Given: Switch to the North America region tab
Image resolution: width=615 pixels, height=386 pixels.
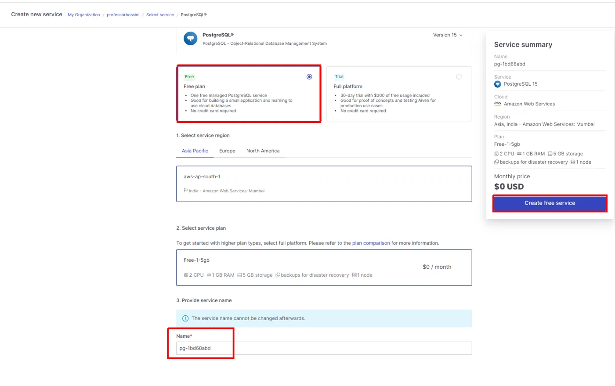Looking at the screenshot, I should (x=263, y=151).
